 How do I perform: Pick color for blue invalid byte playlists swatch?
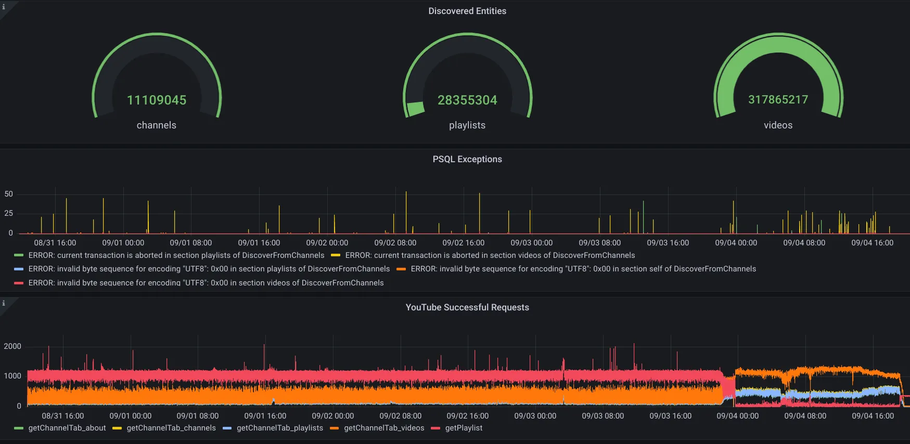[19, 269]
